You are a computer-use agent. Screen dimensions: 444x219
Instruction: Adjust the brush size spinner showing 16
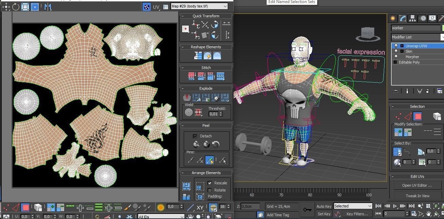tap(228, 206)
